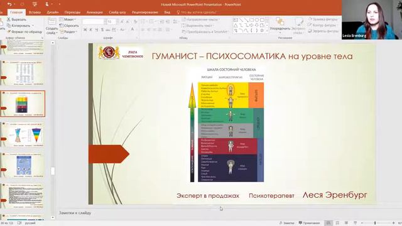Screen dimensions: 402x226
Task: Click the Tell Me search box
Action: [197, 13]
